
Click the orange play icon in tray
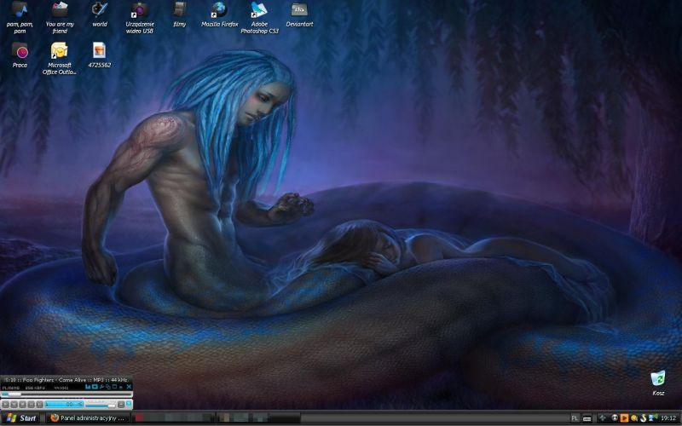(x=625, y=418)
